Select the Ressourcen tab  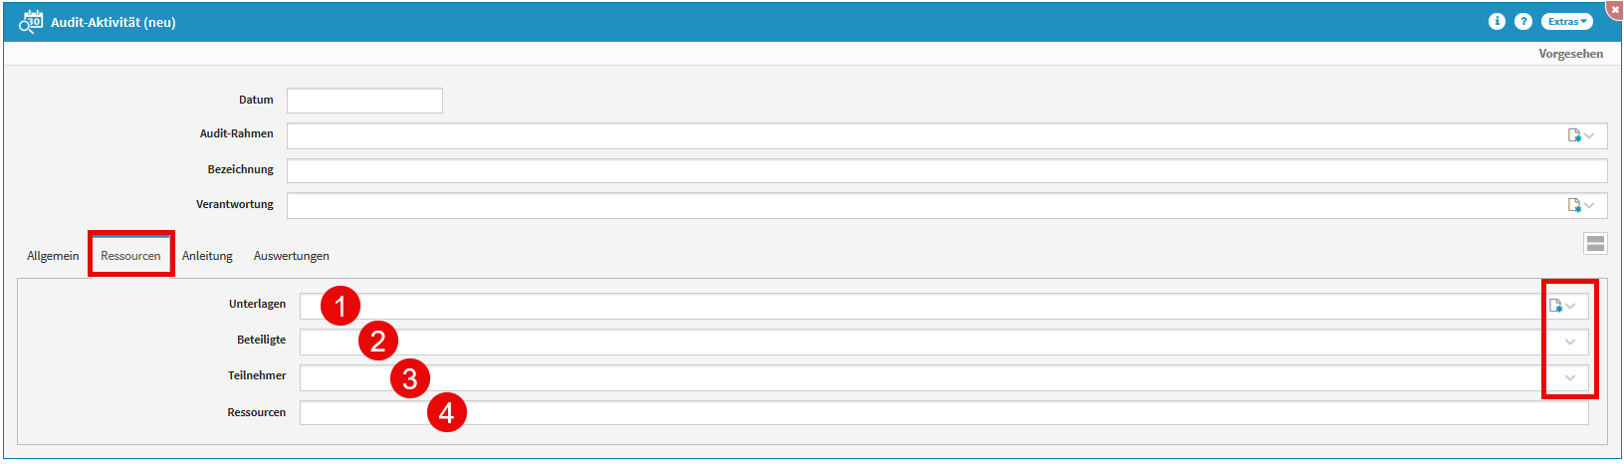pyautogui.click(x=130, y=256)
